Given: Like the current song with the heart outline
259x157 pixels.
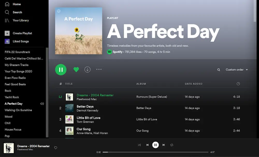Looking at the screenshot, I should click(x=56, y=148).
